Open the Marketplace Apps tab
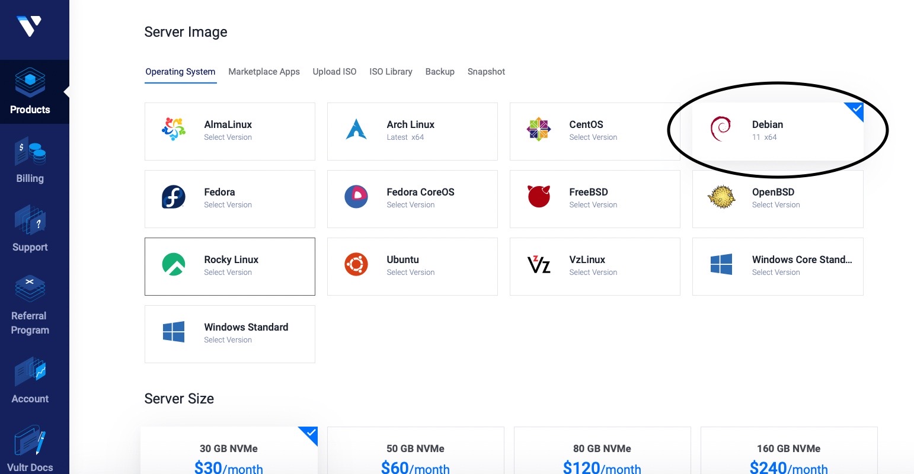This screenshot has height=474, width=914. click(264, 72)
